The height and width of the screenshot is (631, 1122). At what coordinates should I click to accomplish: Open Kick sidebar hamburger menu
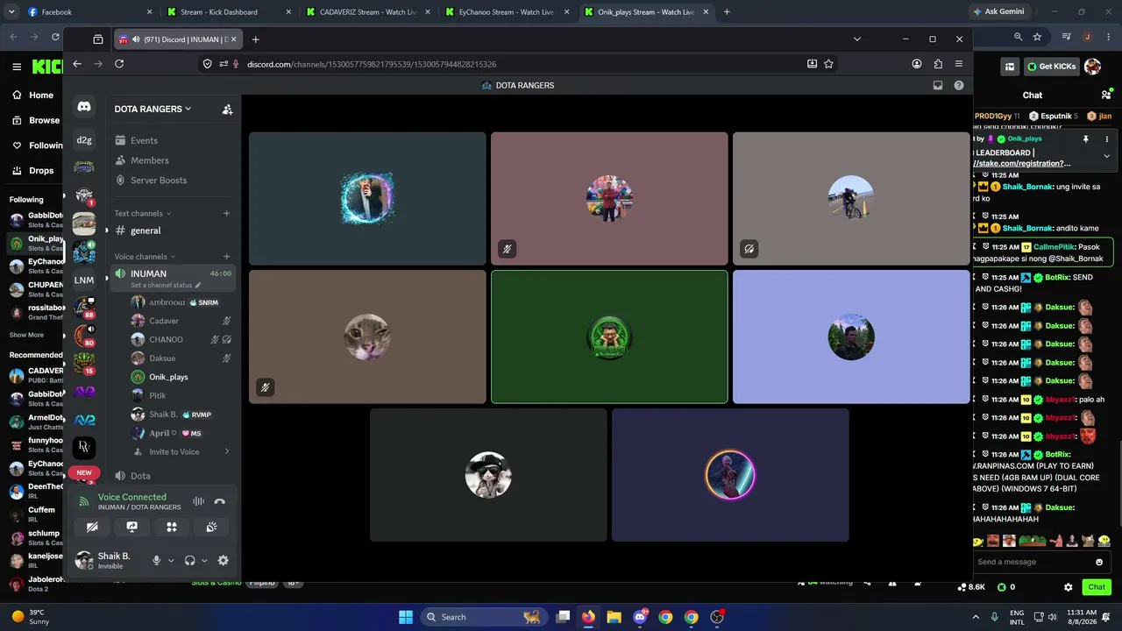click(x=17, y=67)
